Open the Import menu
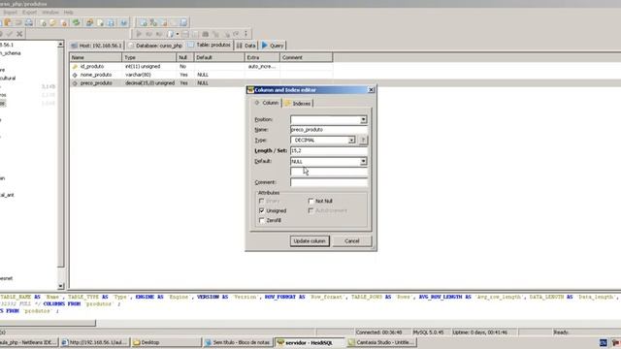621x349 pixels. (10, 13)
